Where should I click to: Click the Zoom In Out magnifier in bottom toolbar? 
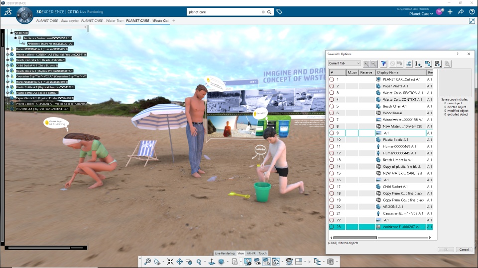pyautogui.click(x=199, y=262)
